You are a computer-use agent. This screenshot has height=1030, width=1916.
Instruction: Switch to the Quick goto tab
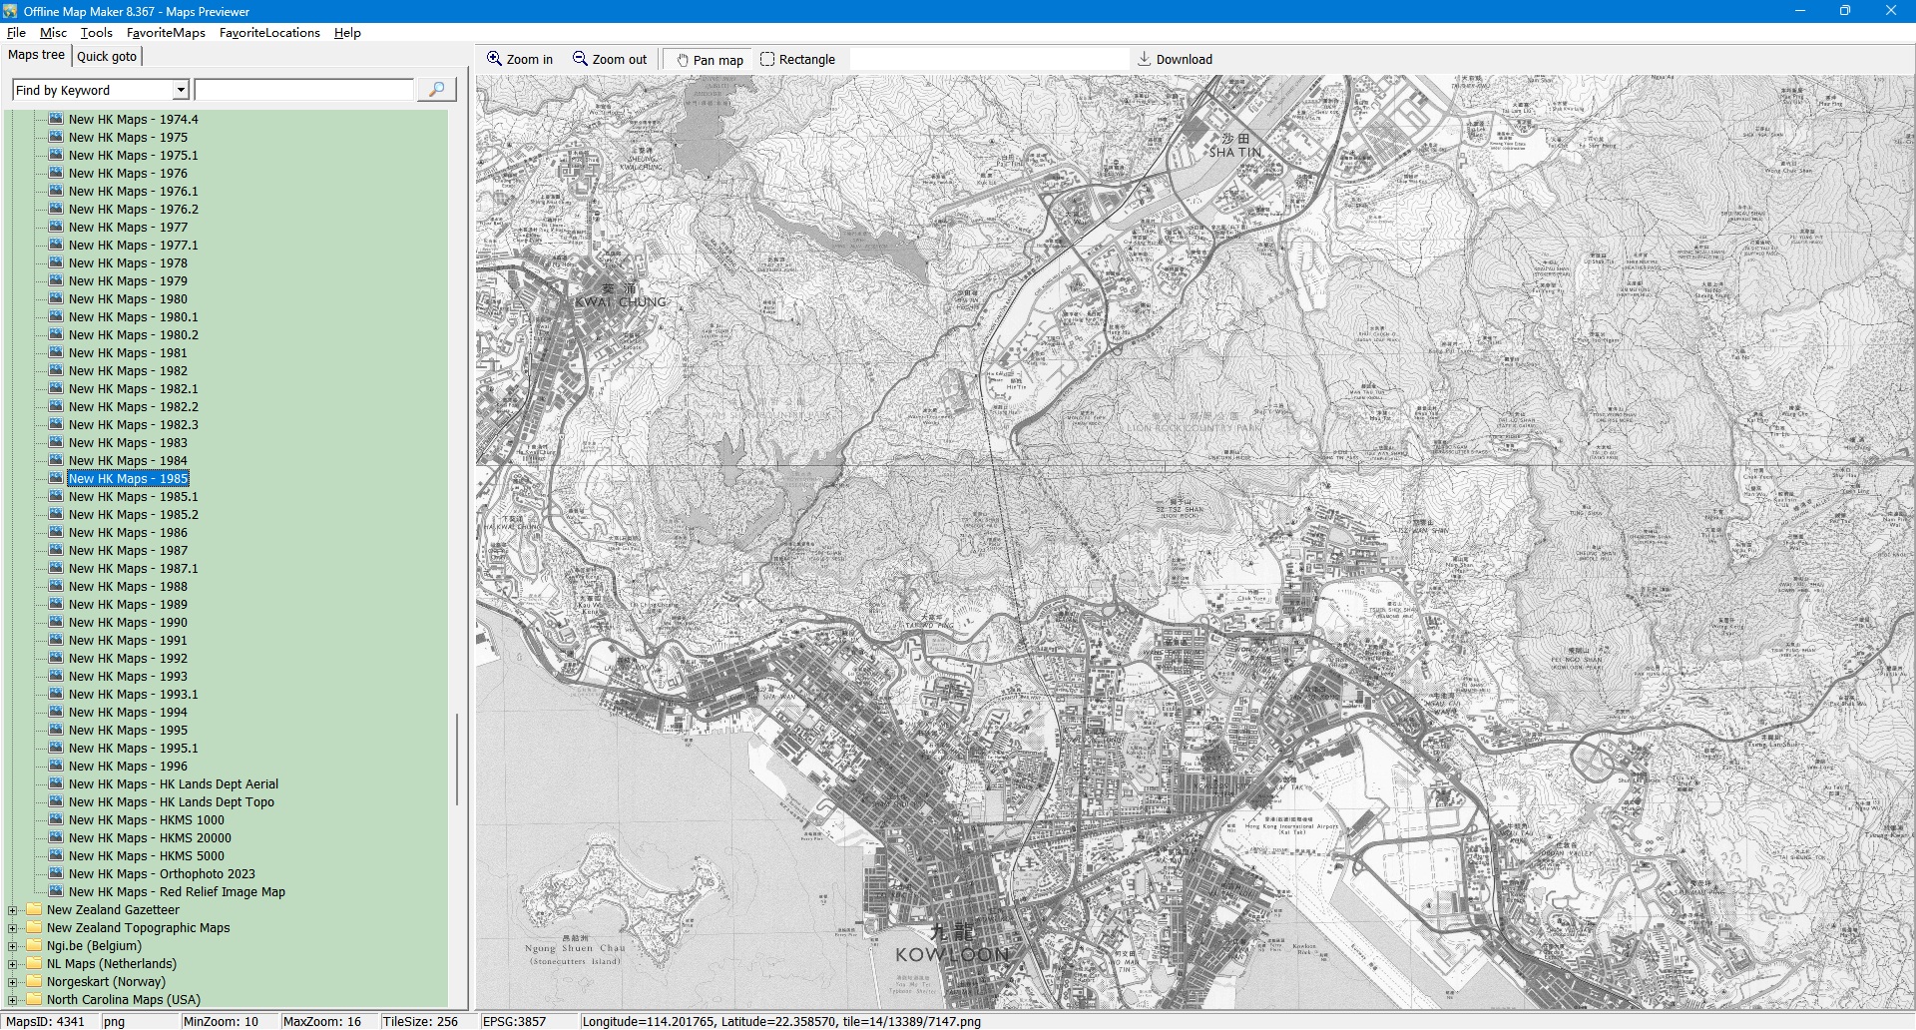click(x=107, y=56)
